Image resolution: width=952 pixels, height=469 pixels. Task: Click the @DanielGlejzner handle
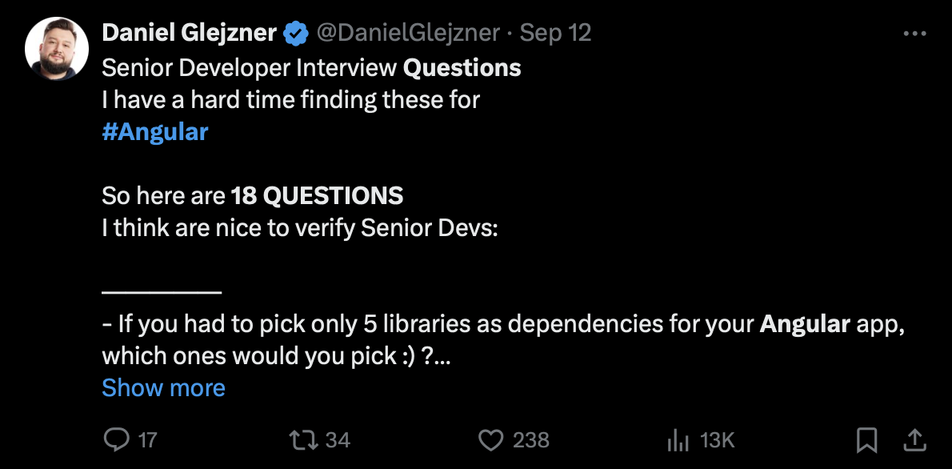point(408,34)
